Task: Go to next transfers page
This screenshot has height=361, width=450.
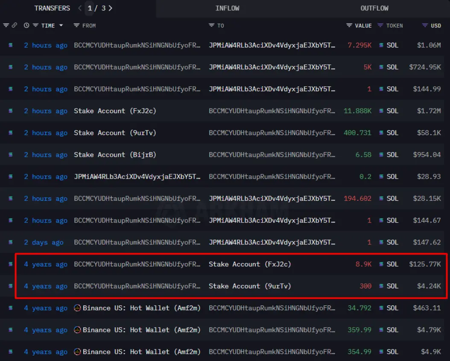Action: pyautogui.click(x=111, y=8)
